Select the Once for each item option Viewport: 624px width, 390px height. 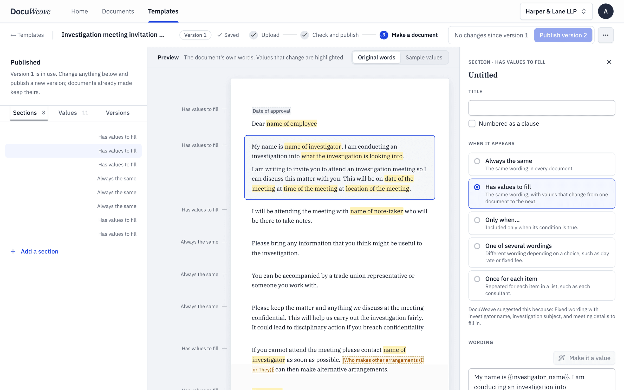pos(542,286)
